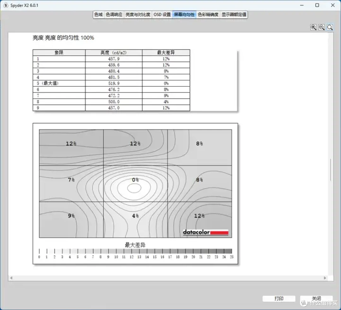Click the fit-to-window magnifier icon

330,27
